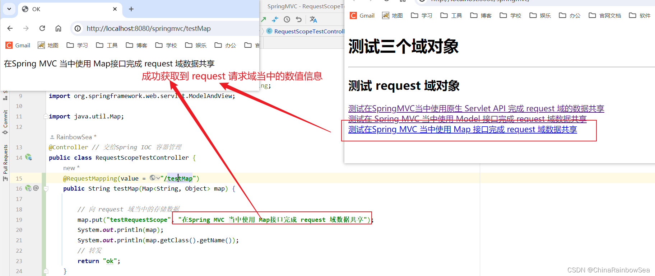Open a new tab in left browser
The height and width of the screenshot is (276, 655).
click(x=131, y=9)
